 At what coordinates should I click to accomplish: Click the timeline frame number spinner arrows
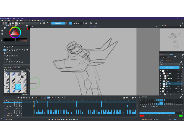tap(41, 98)
